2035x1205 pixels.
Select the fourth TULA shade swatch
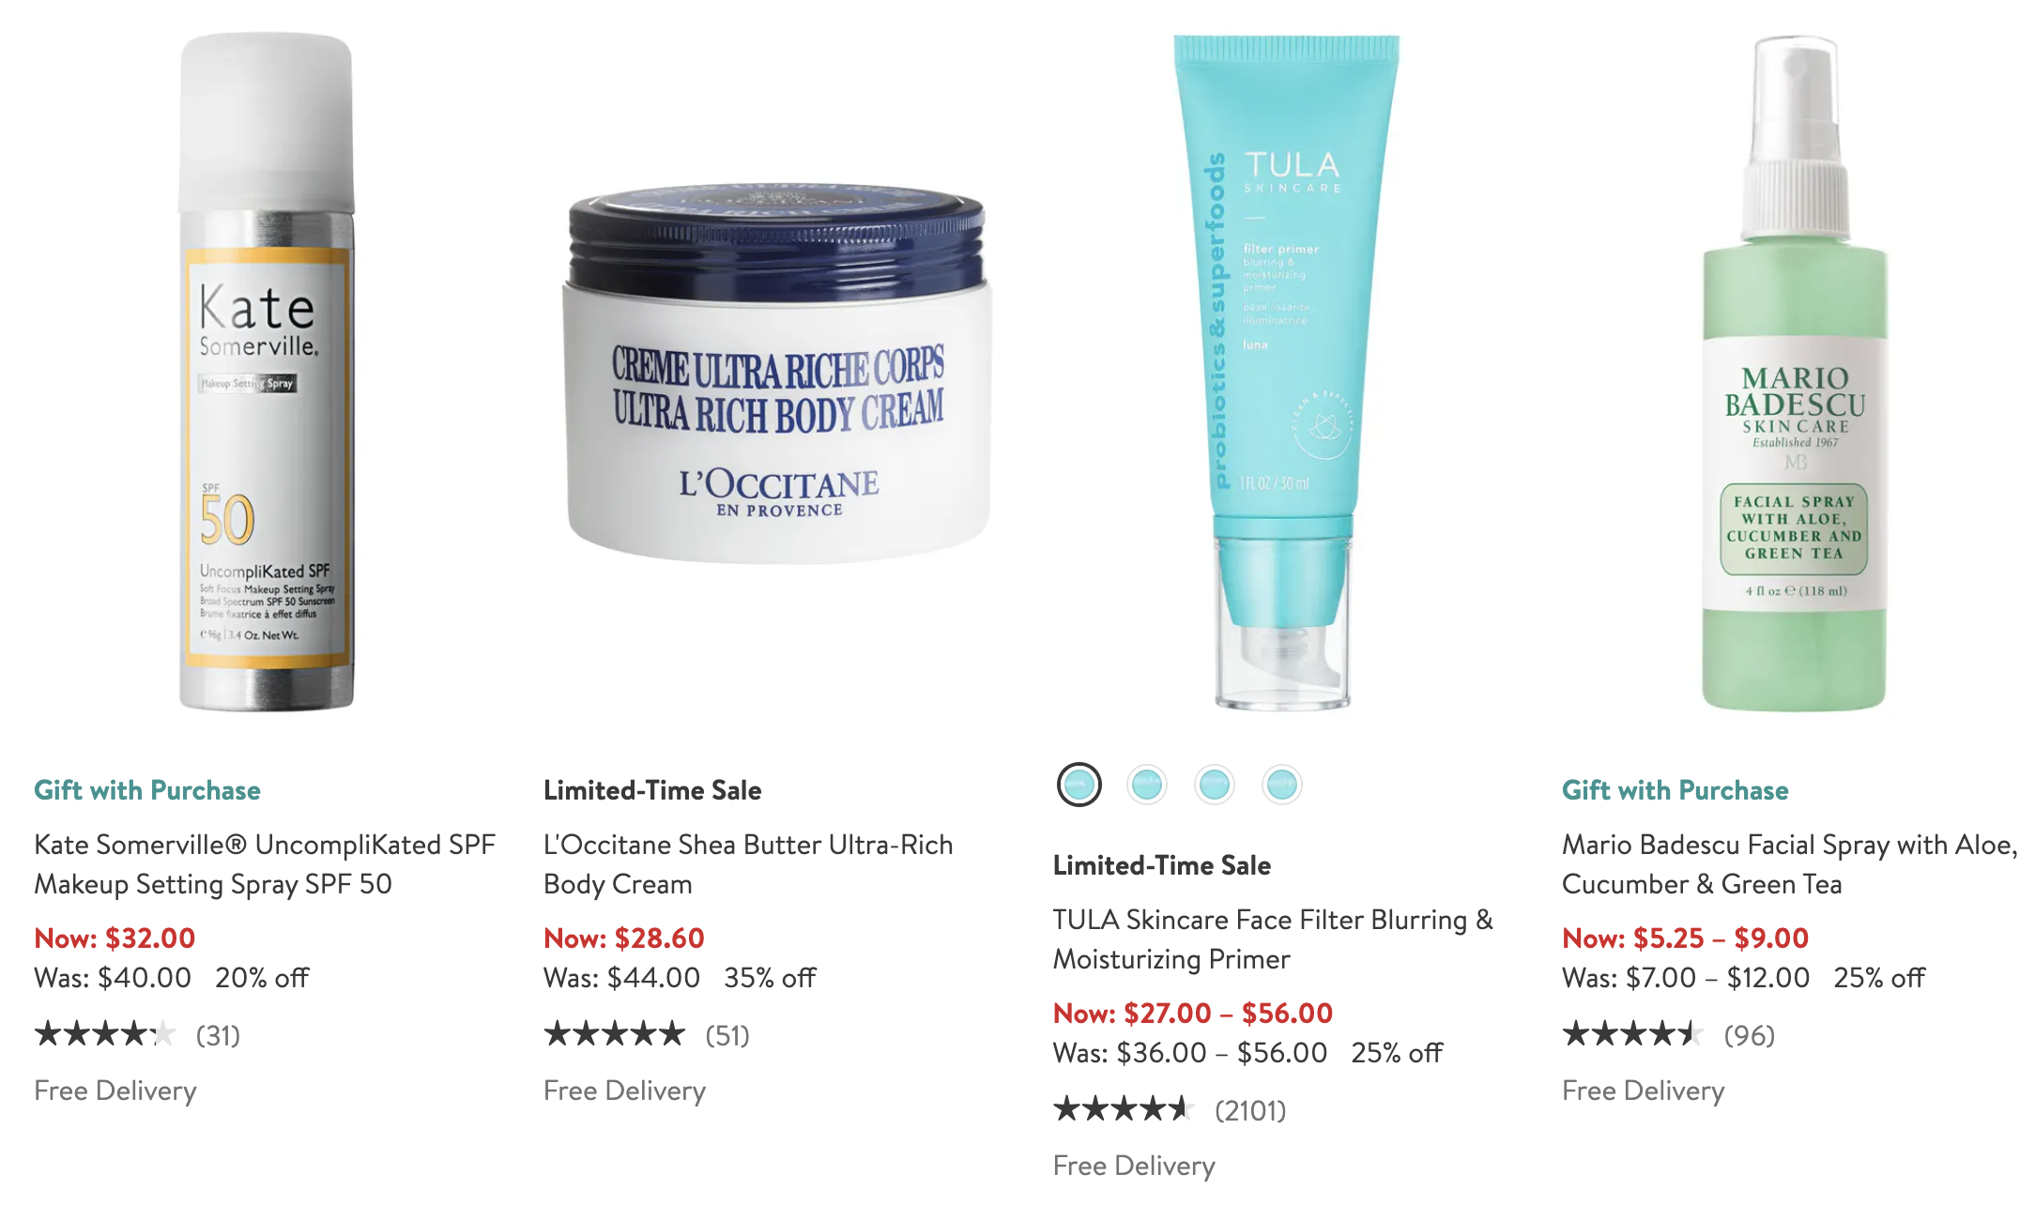coord(1281,785)
